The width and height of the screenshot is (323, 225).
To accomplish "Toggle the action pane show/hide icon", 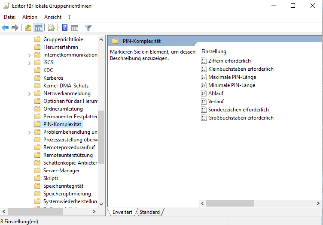I will pyautogui.click(x=75, y=27).
